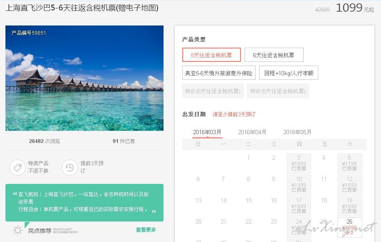Choose 美亚5-6天境外旅游意外保险 option
The height and width of the screenshot is (242, 381).
[x=219, y=73]
